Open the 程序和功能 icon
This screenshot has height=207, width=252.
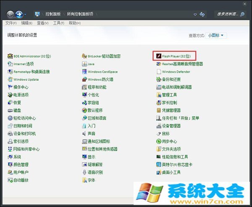click(84, 87)
